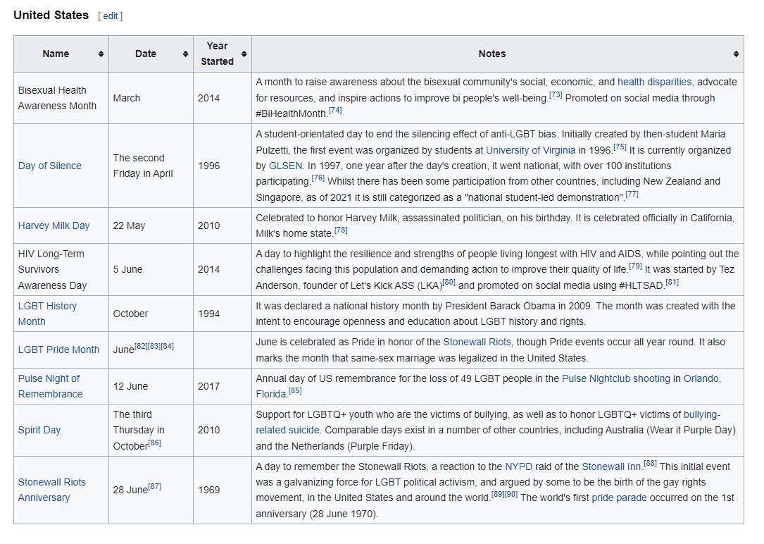Follow the Stonewall Riots link in notes

477,342
